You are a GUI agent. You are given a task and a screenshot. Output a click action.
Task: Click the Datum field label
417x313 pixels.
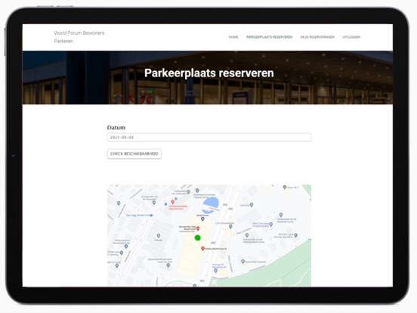coord(116,128)
